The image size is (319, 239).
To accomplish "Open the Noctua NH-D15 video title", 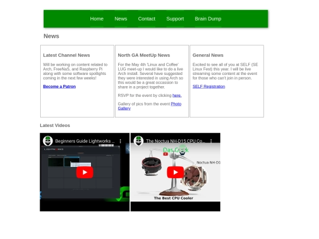I will [x=175, y=141].
